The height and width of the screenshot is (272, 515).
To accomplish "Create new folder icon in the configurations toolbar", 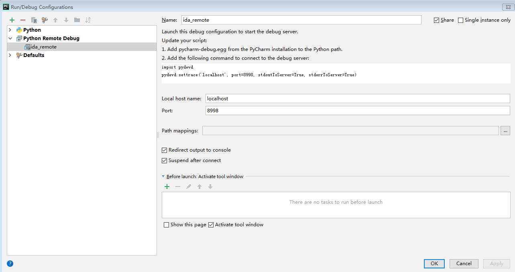I will [x=77, y=20].
